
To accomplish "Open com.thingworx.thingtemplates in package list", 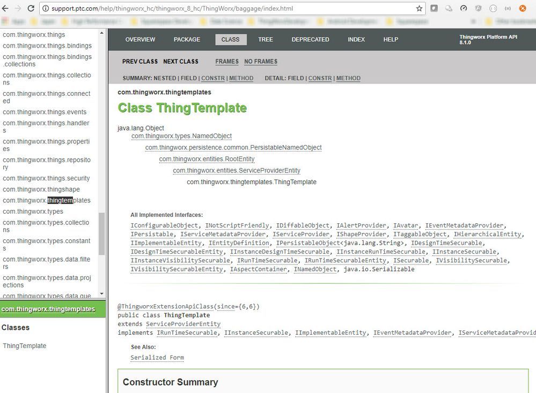I will (47, 200).
